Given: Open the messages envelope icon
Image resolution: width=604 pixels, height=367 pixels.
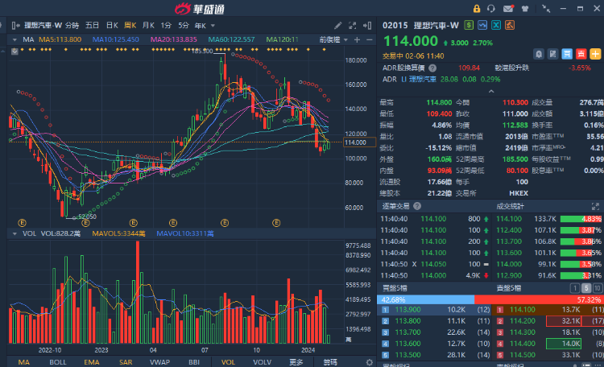Looking at the screenshot, I should tap(508, 8).
